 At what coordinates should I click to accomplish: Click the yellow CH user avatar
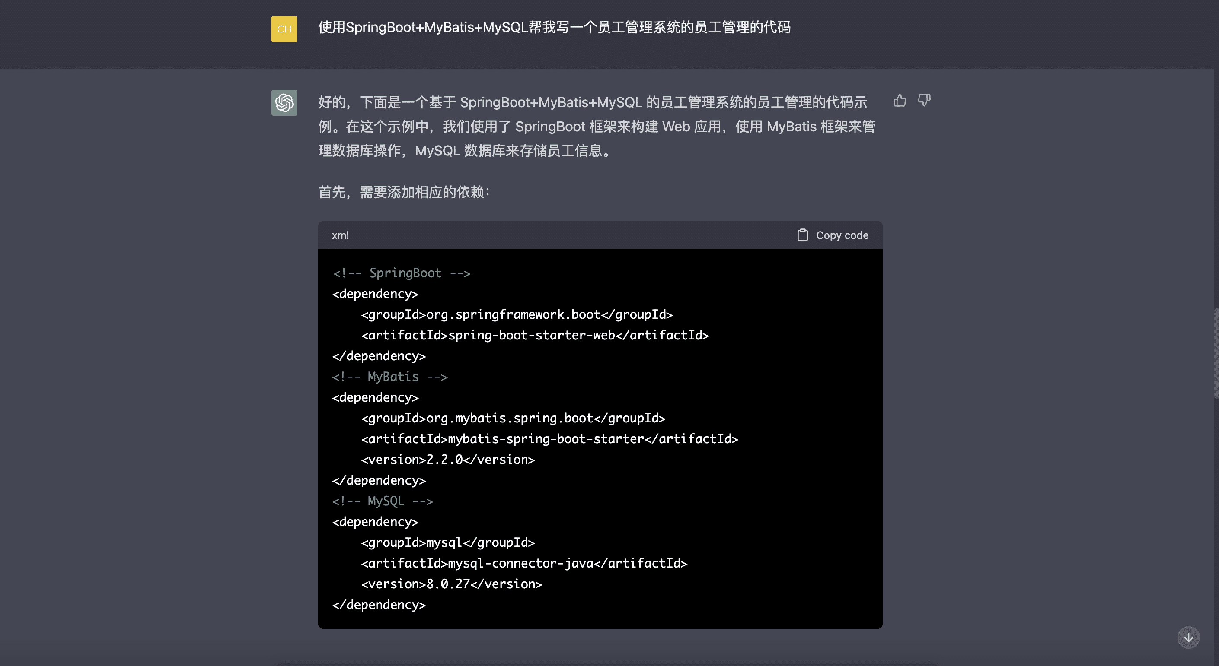point(284,29)
